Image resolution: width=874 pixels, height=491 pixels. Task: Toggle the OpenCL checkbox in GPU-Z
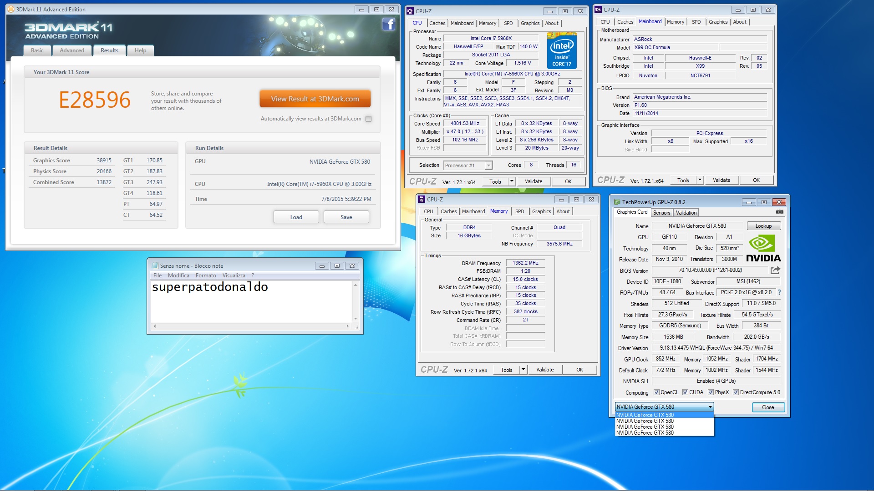tap(656, 392)
